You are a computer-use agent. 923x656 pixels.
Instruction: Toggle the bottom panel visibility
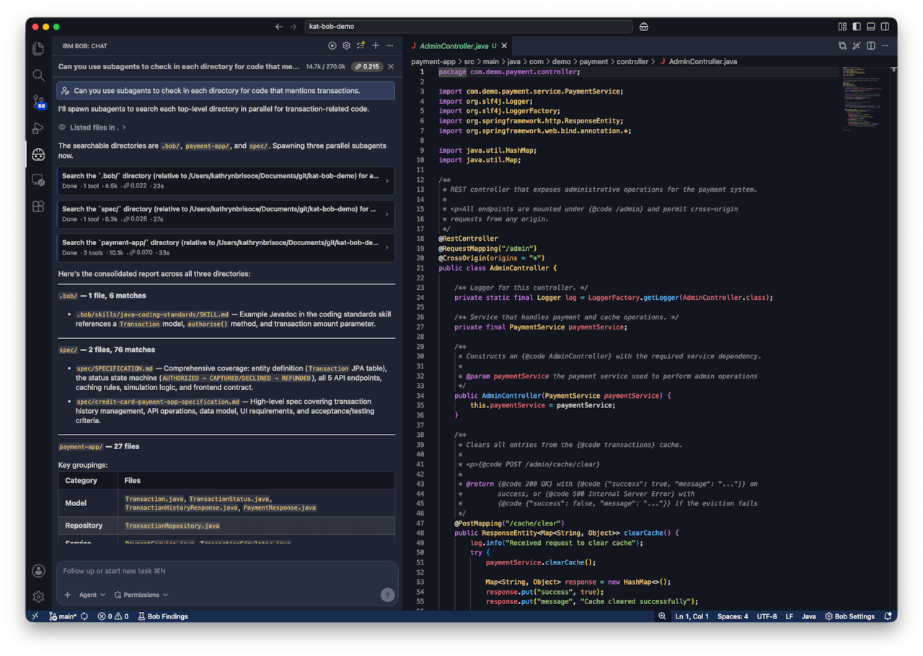871,27
